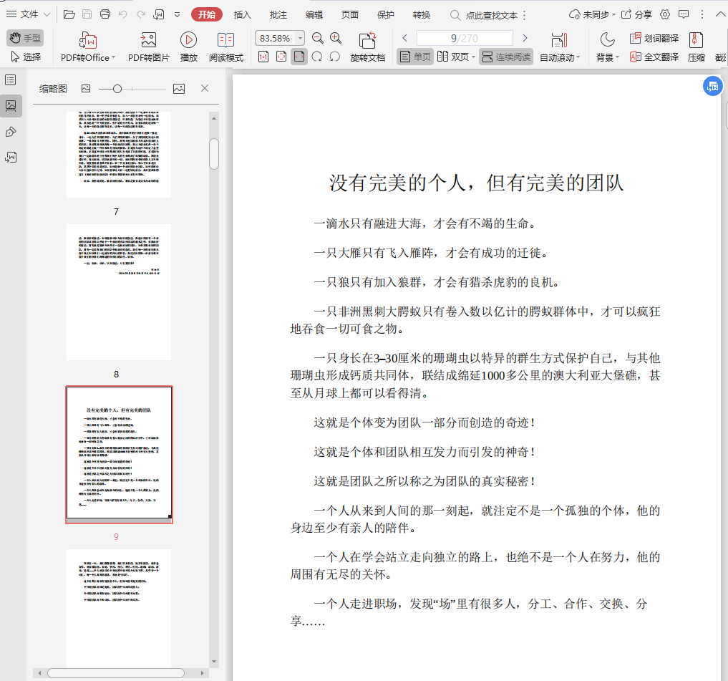Enable 阅读模式 reading mode

[x=226, y=47]
